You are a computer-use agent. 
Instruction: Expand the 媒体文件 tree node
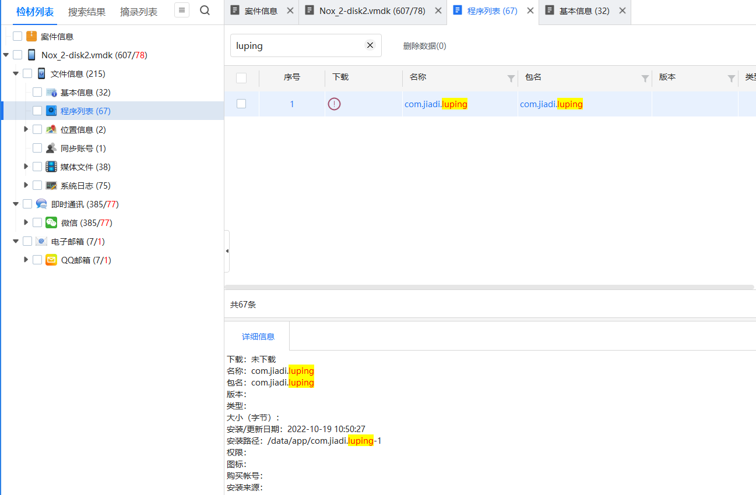pyautogui.click(x=26, y=167)
